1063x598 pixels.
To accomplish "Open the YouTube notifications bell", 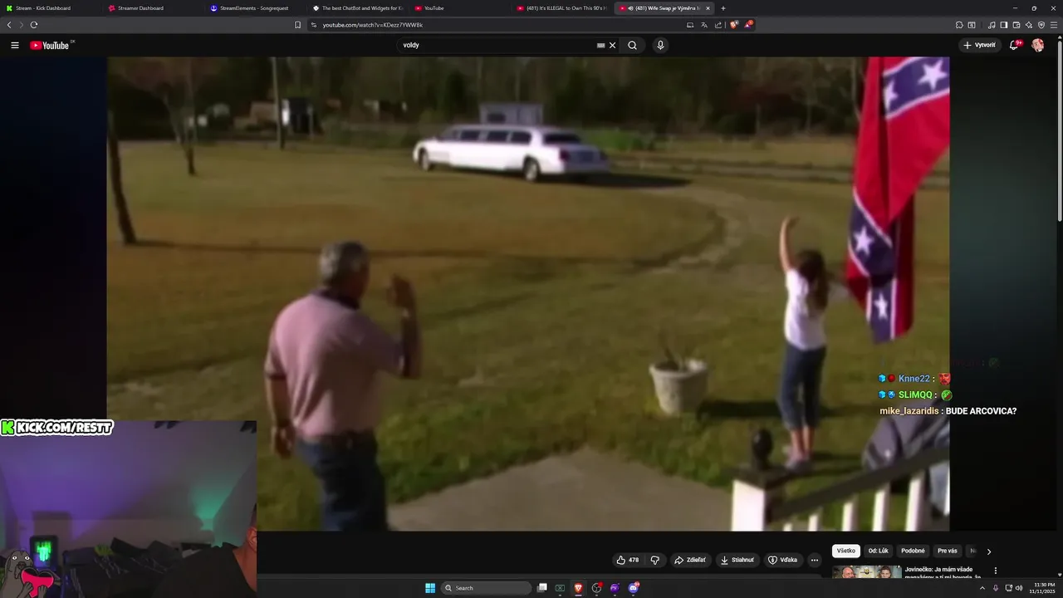I will point(1014,46).
